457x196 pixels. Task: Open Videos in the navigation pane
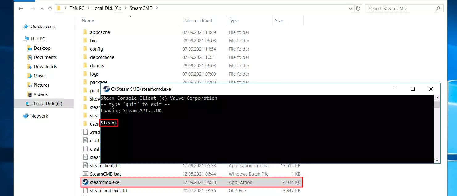41,94
